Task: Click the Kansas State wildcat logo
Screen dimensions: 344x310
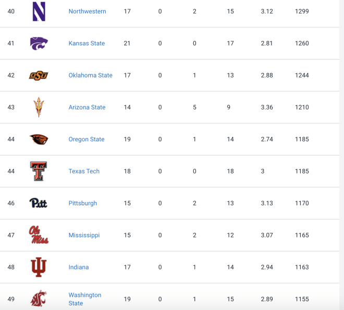Action: pos(39,43)
